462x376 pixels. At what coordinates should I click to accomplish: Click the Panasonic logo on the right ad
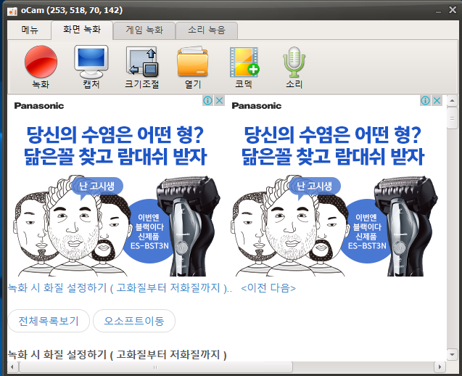[x=257, y=105]
